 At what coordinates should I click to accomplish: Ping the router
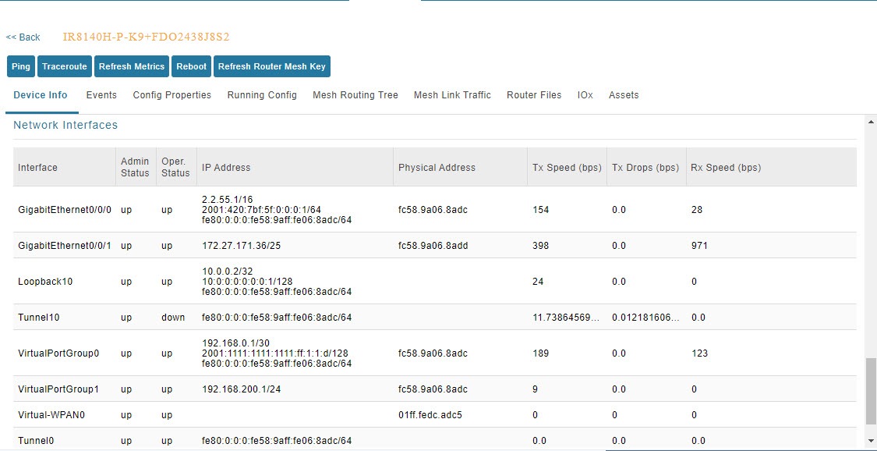click(x=20, y=66)
